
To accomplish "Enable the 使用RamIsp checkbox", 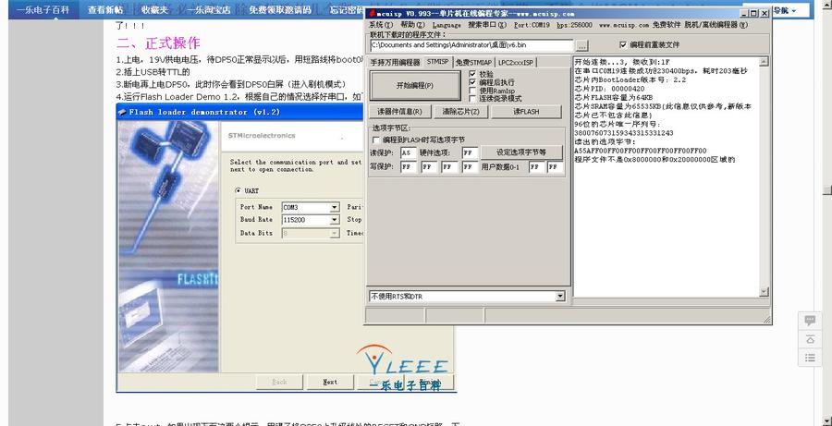I will point(473,91).
